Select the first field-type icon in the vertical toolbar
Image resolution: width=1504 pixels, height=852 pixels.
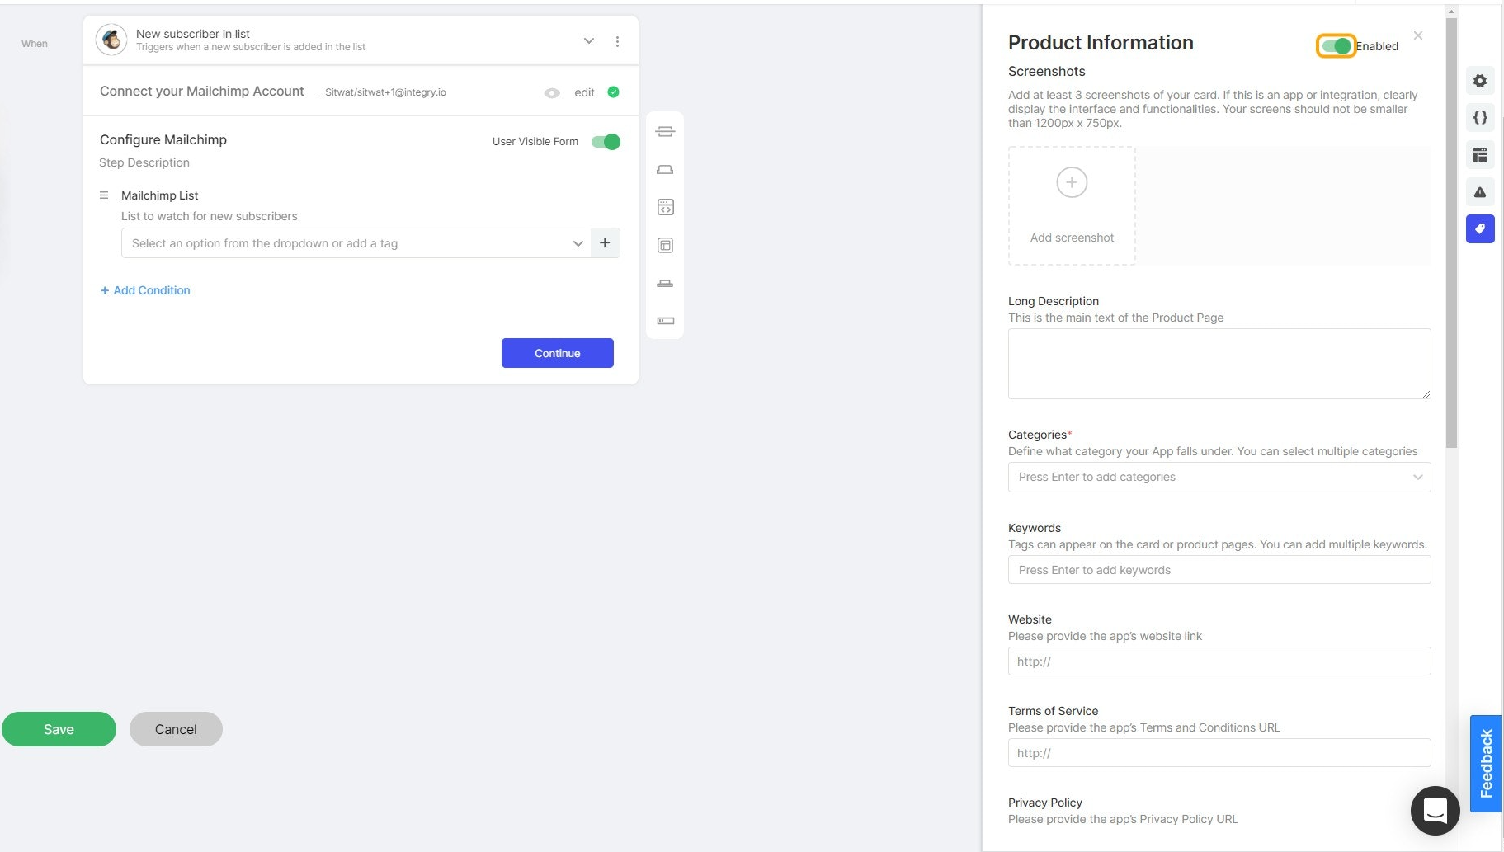pyautogui.click(x=665, y=131)
